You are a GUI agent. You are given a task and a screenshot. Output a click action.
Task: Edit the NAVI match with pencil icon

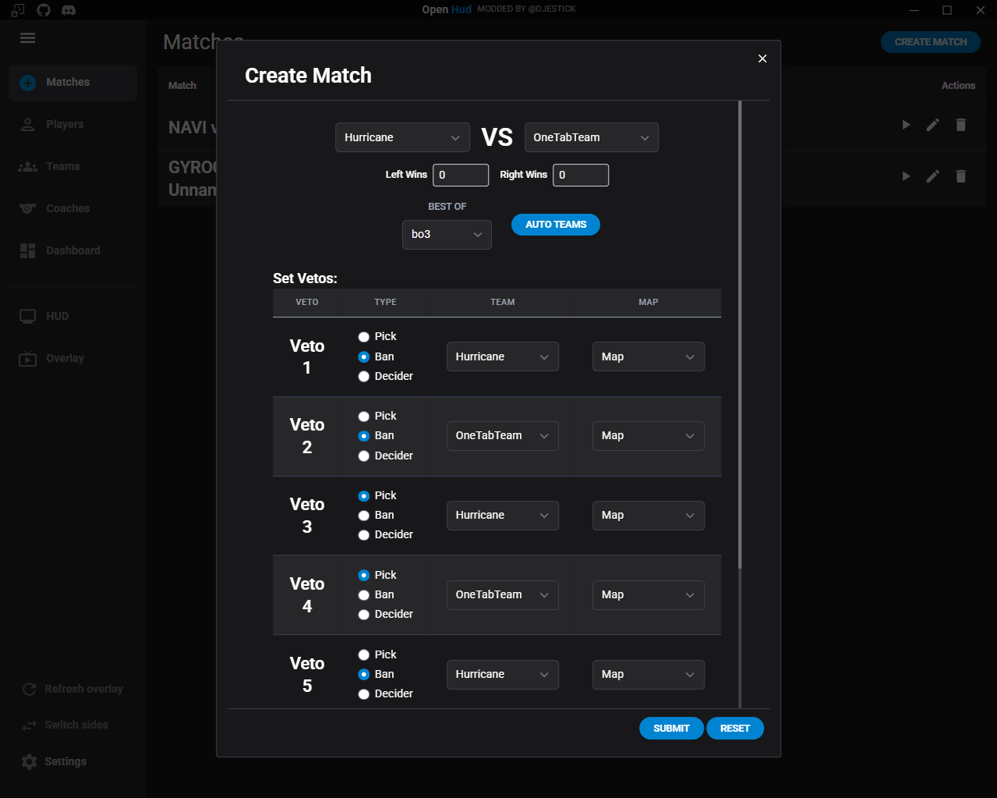(x=933, y=125)
